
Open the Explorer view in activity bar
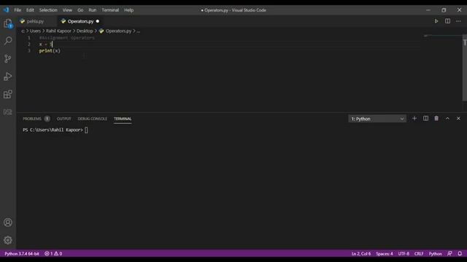(8, 23)
